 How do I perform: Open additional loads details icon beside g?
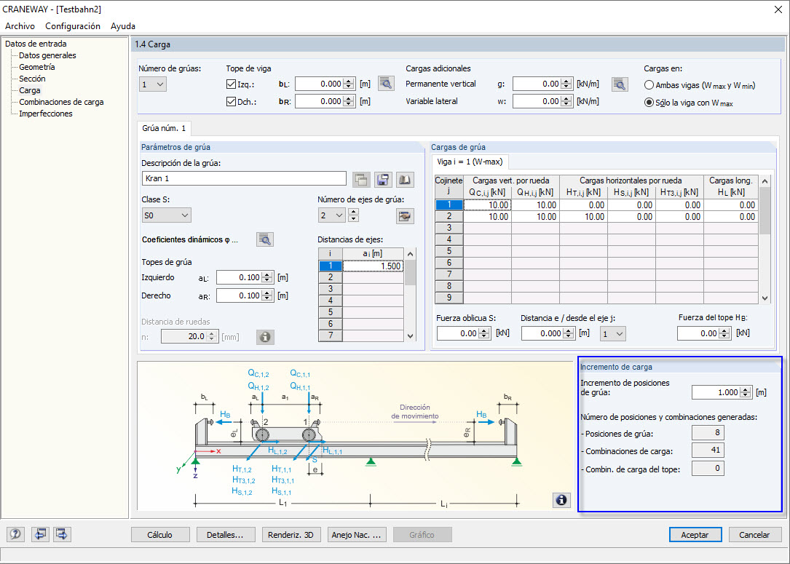[619, 84]
